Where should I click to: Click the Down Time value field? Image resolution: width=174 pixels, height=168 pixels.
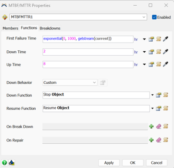88,52
